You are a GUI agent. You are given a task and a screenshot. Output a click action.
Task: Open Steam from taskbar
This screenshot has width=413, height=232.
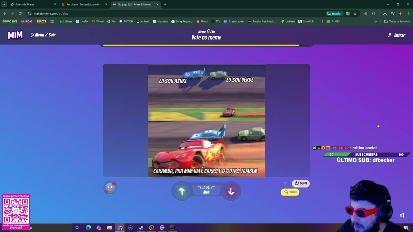(x=141, y=228)
